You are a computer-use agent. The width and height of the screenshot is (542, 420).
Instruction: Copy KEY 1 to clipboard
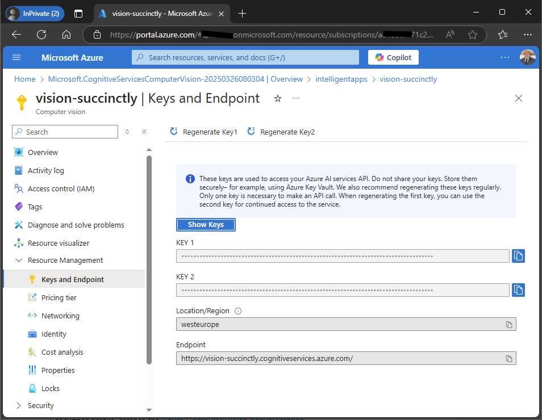[x=518, y=256]
